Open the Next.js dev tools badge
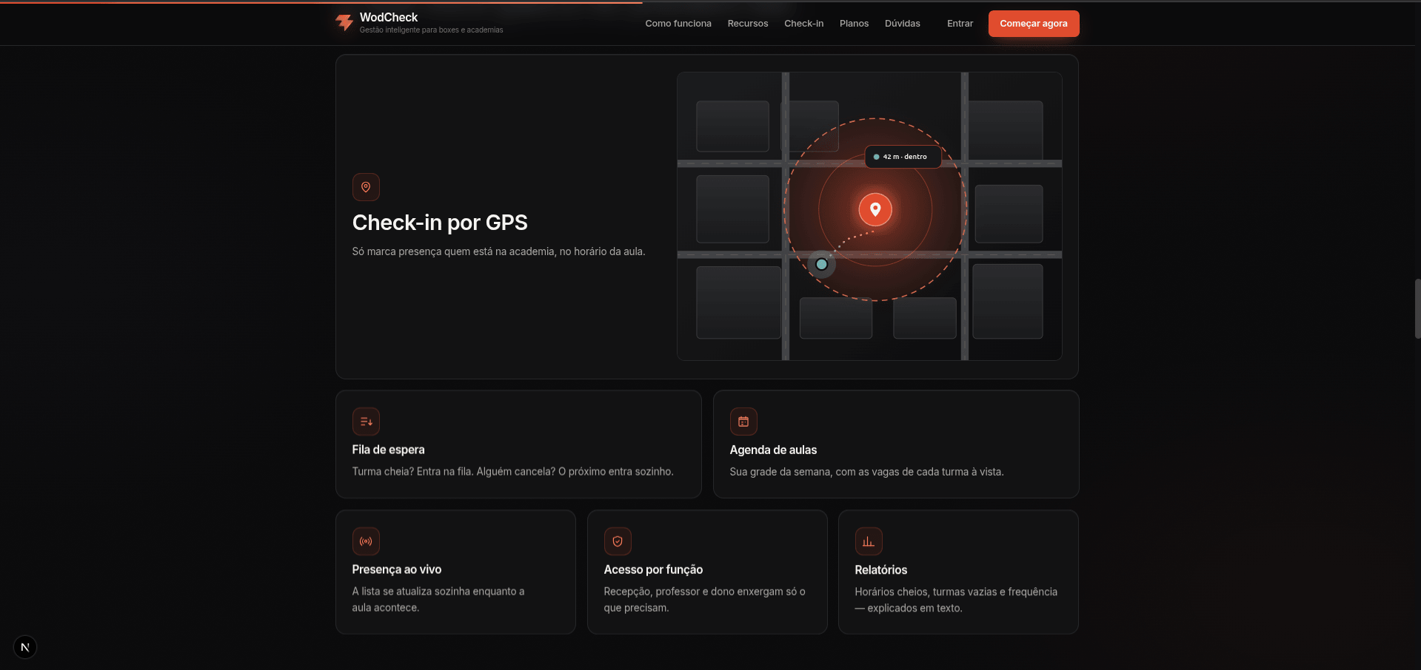The height and width of the screenshot is (670, 1421). (x=25, y=647)
